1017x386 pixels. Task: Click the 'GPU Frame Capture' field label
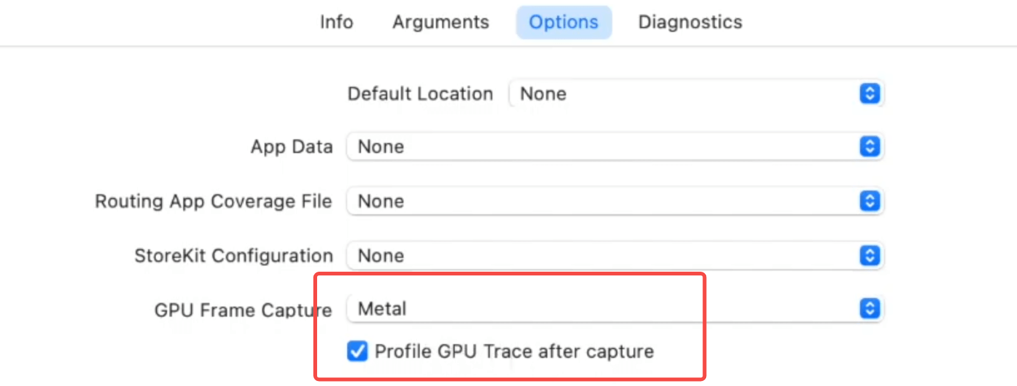click(243, 310)
